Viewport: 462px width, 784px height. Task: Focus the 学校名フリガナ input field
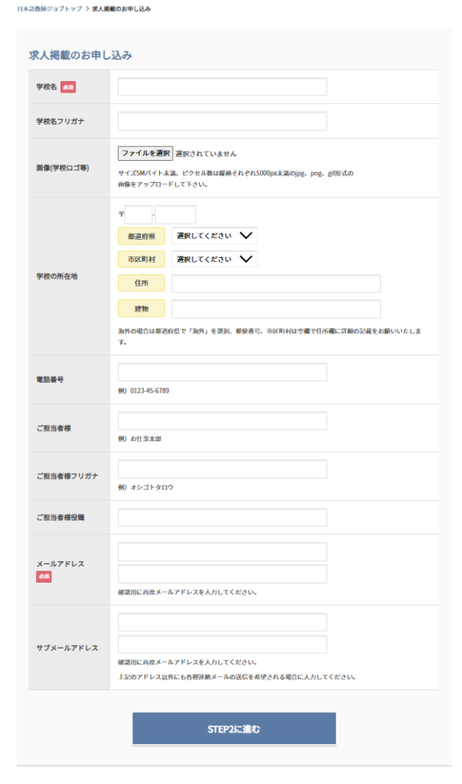pyautogui.click(x=222, y=121)
